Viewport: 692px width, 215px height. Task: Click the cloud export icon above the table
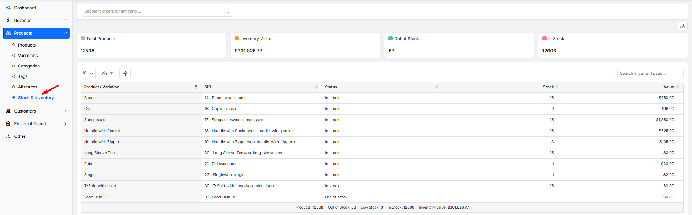pos(105,74)
